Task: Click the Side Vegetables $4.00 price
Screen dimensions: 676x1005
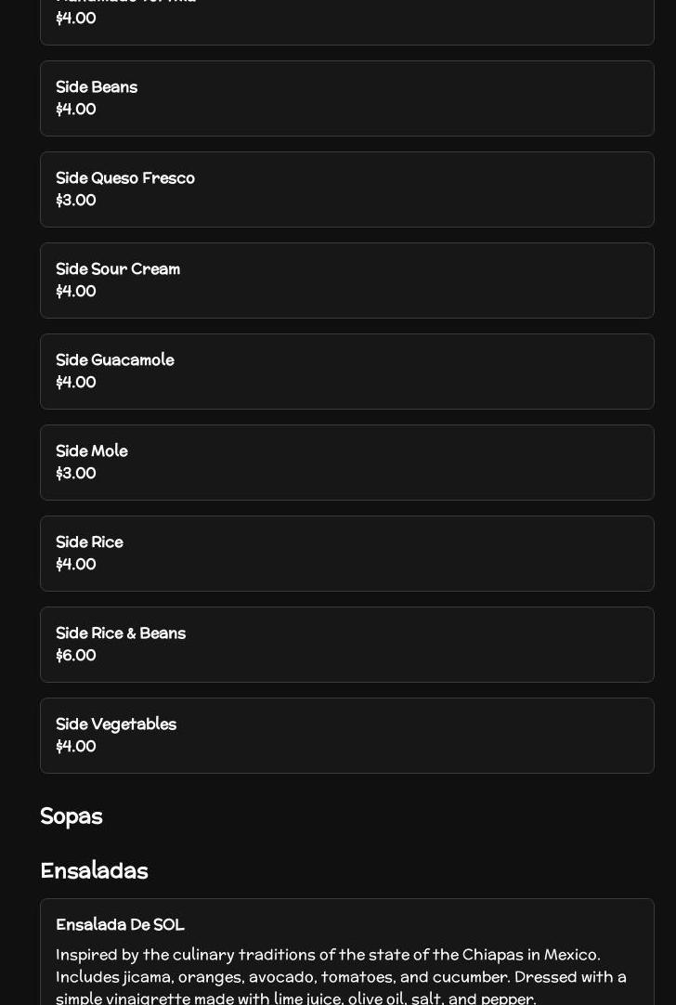Action: click(x=76, y=747)
